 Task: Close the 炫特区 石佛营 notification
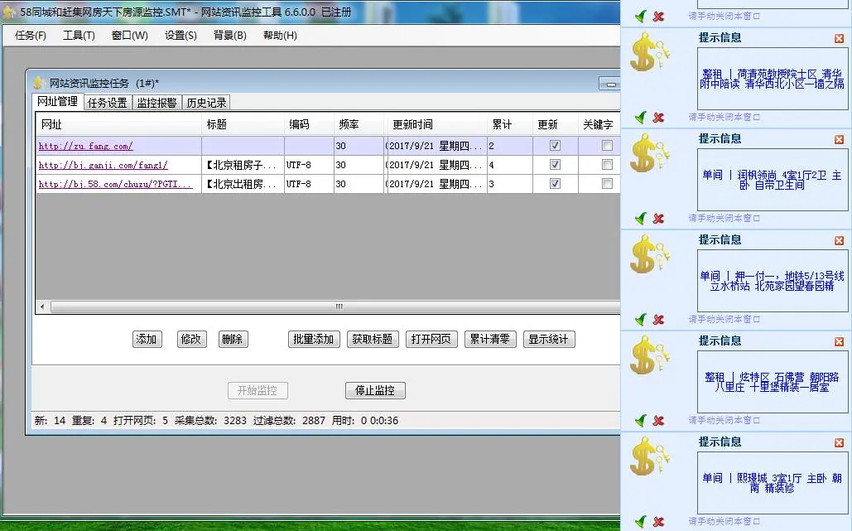840,342
